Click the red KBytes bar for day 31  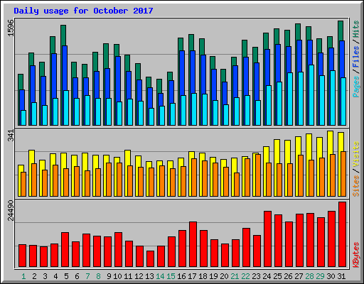(342, 234)
